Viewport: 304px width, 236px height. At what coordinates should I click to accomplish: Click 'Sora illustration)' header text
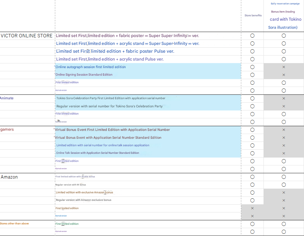point(283,27)
